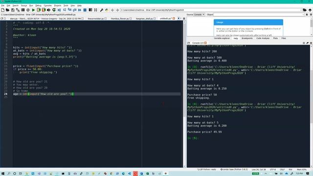Open the Debug menu
Image resolution: width=313 pixels, height=176 pixels.
(38, 5)
